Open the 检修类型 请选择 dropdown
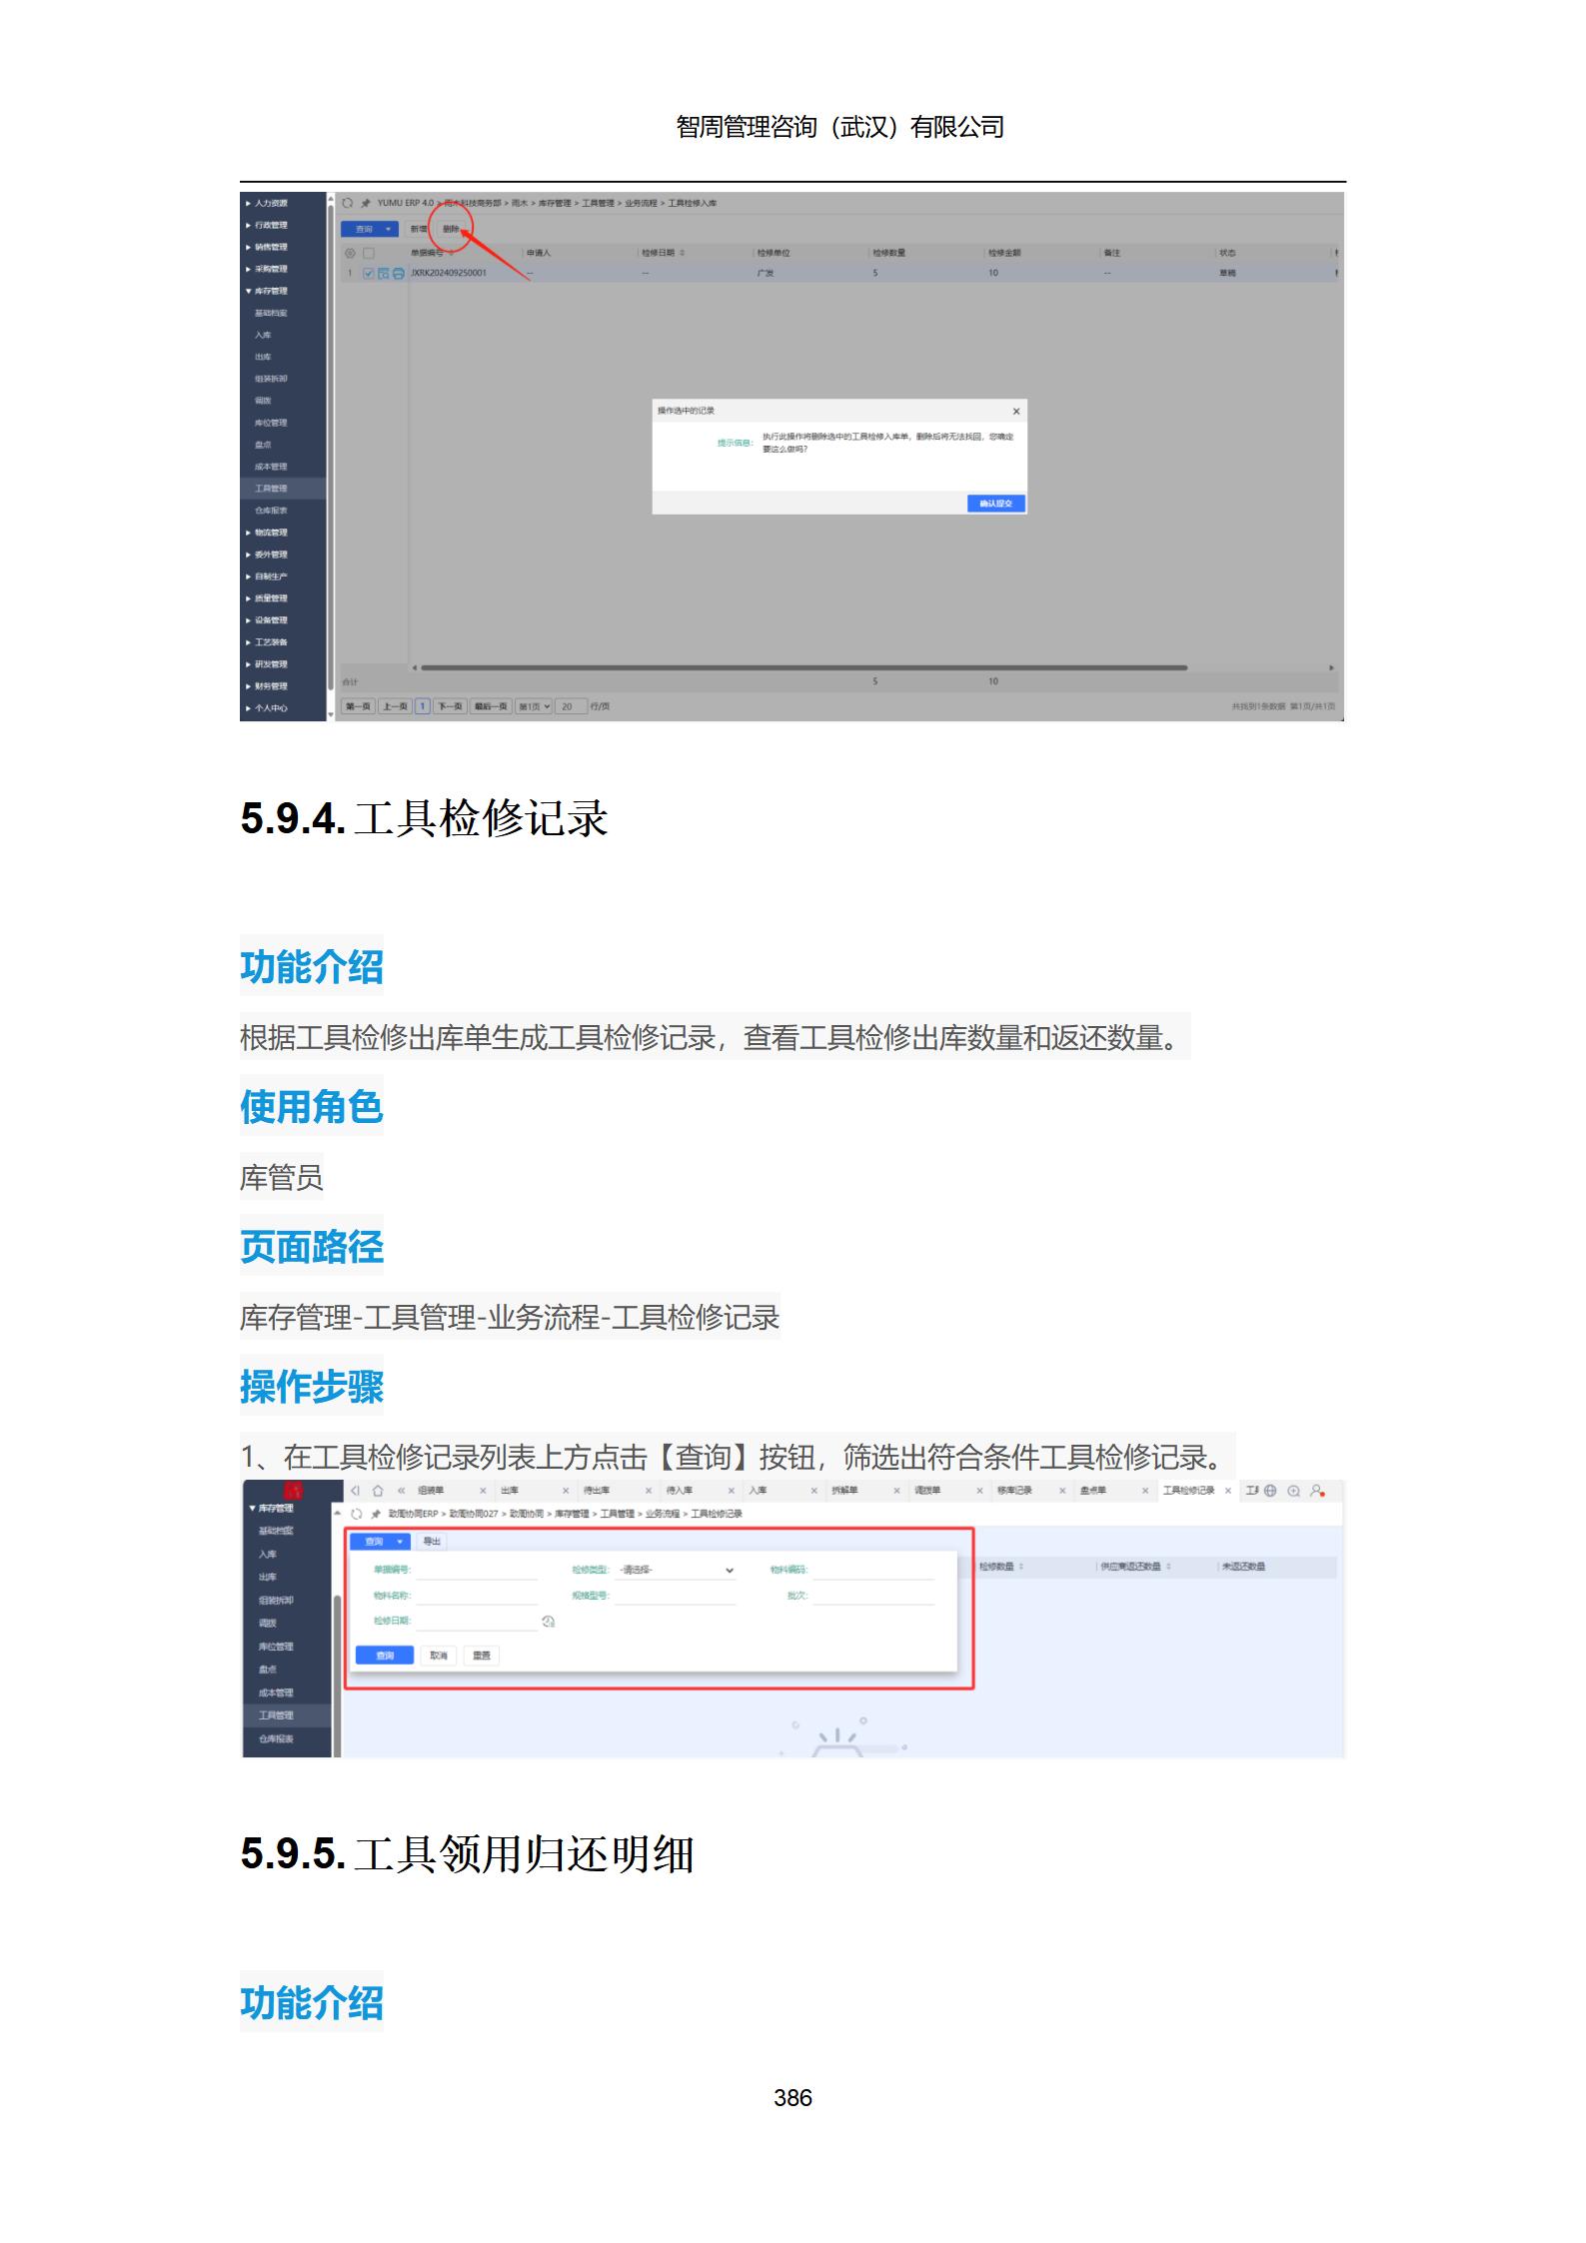 coord(677,1571)
